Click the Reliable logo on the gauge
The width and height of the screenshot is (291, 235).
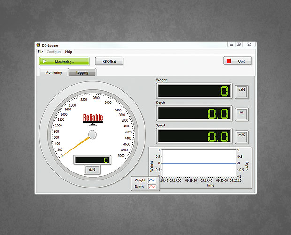pyautogui.click(x=92, y=118)
